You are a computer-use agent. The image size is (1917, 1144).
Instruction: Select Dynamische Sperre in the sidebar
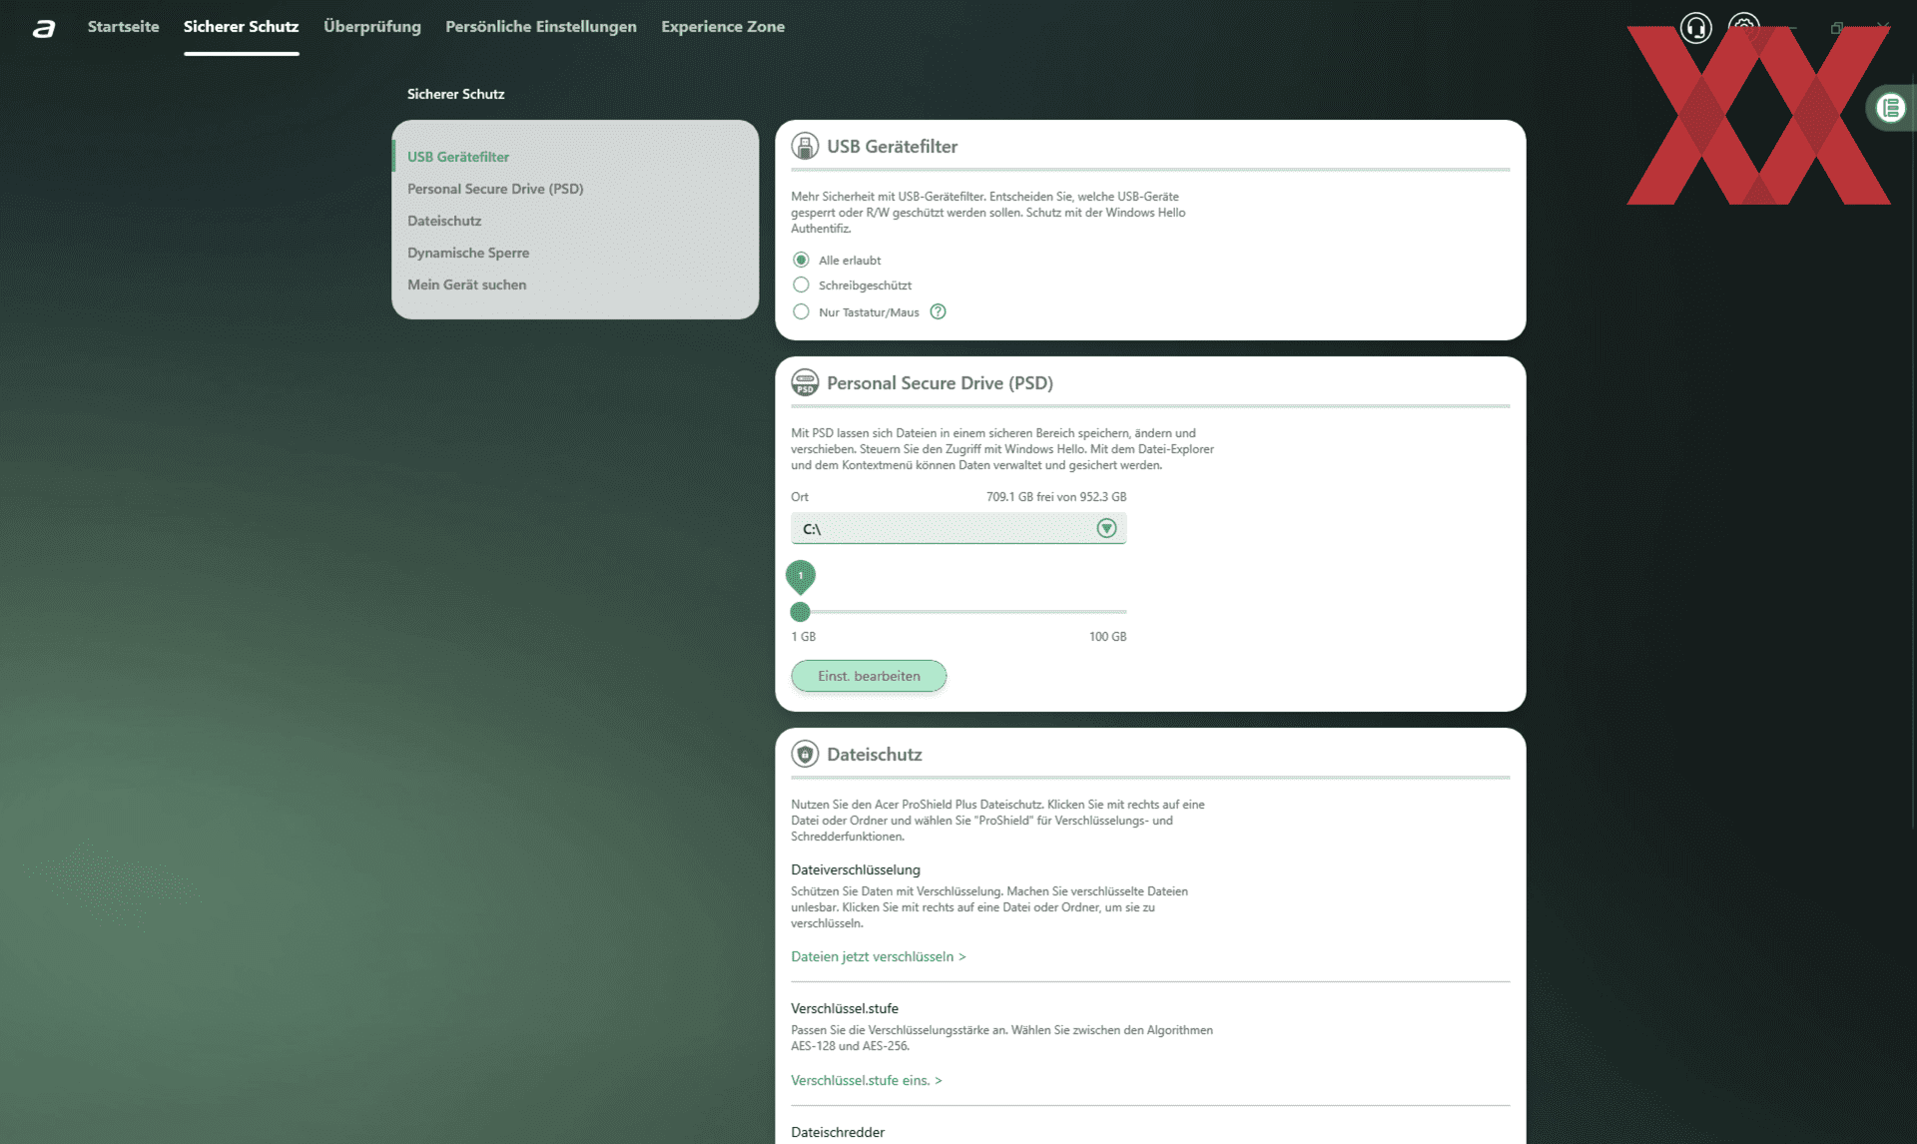click(468, 253)
